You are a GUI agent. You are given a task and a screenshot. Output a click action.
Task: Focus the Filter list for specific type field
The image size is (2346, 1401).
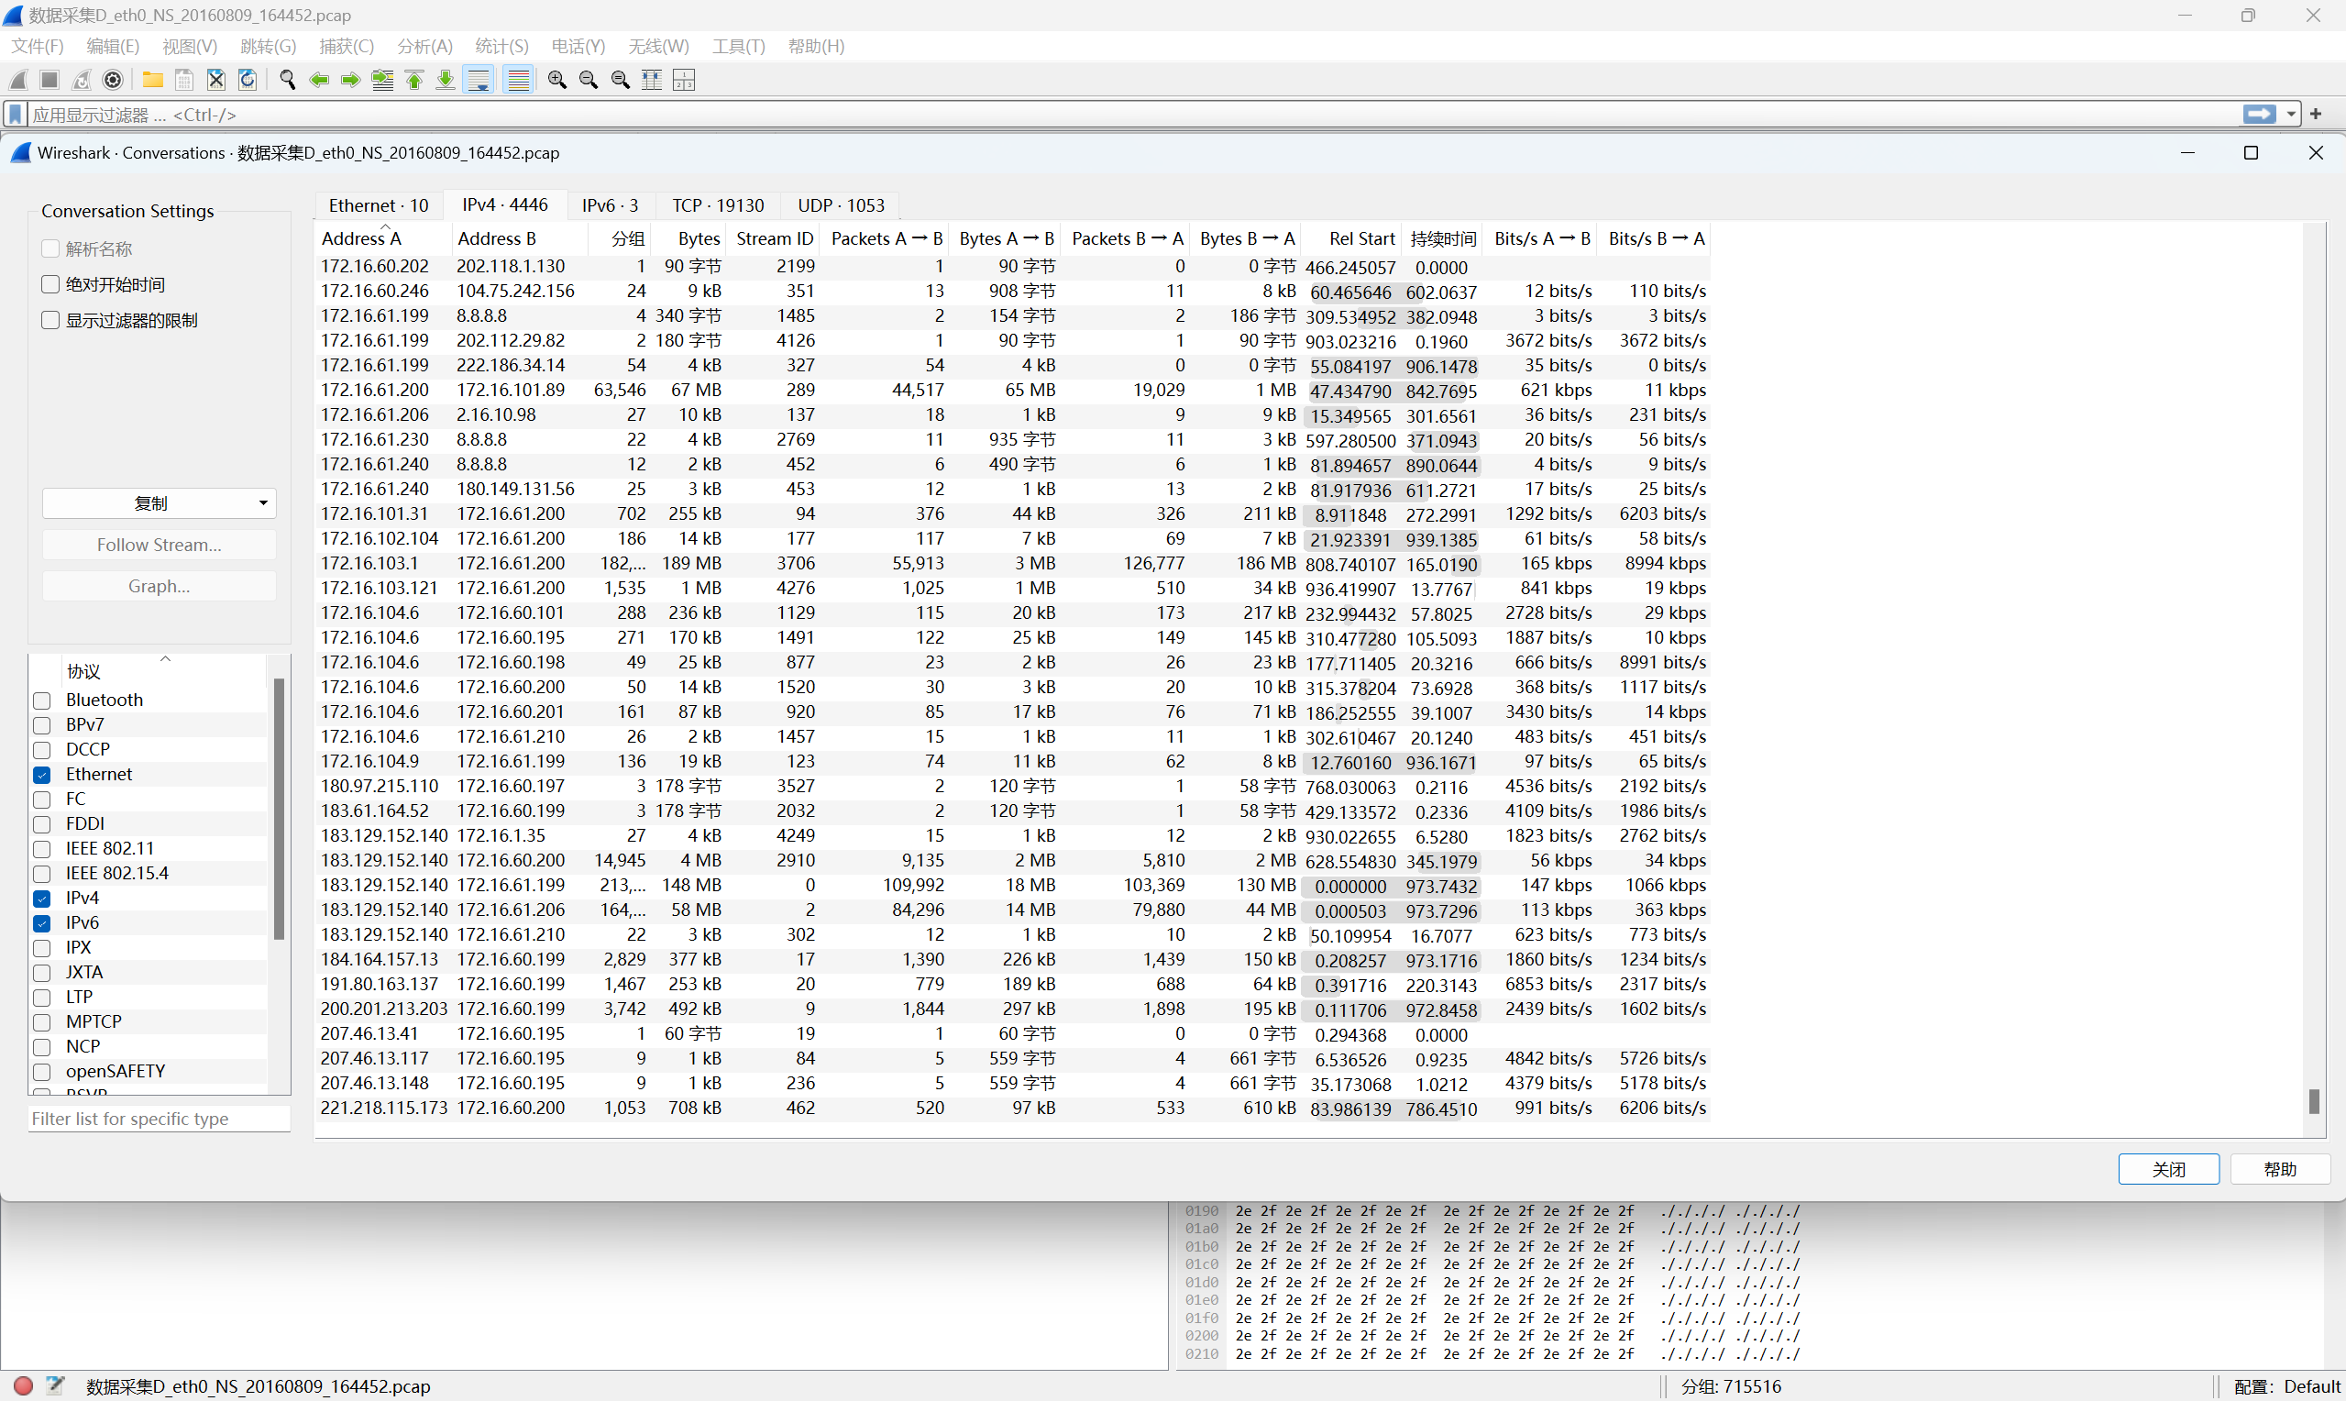[160, 1119]
